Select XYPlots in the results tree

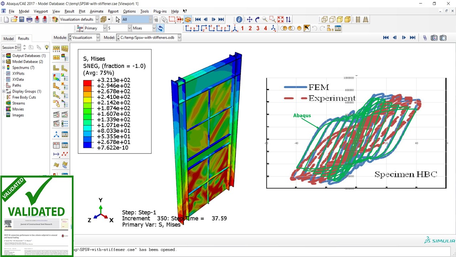tap(18, 74)
